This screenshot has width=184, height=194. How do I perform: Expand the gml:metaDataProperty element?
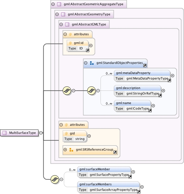tap(173, 75)
